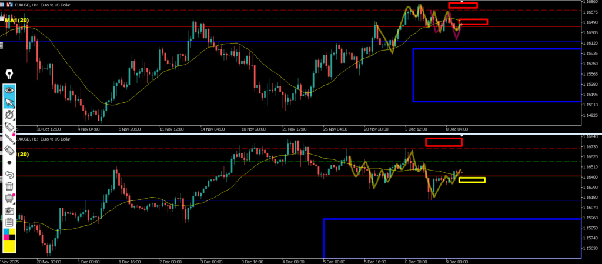Viewport: 602px width, 264px height.
Task: Click the lower red rectangle on H4 chart
Action: [x=473, y=22]
